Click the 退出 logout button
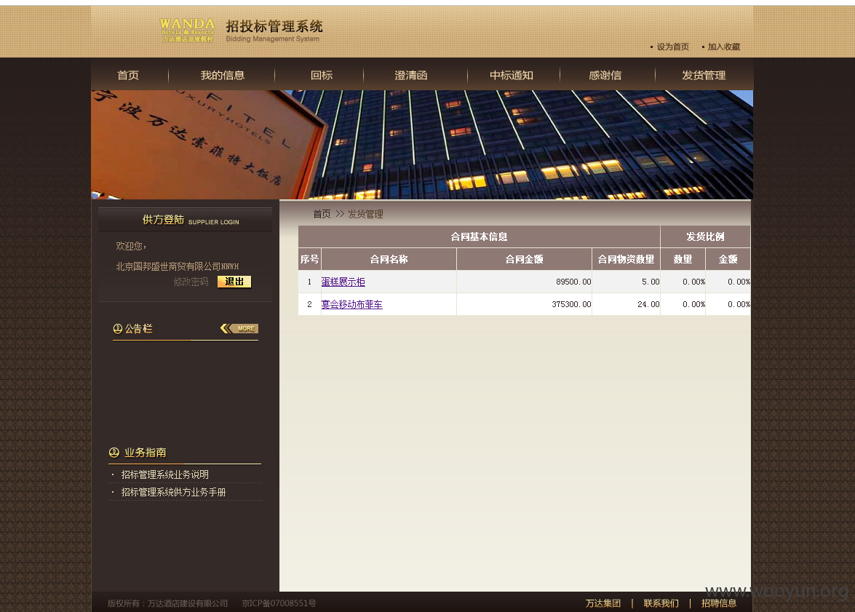This screenshot has width=855, height=612. pos(234,282)
